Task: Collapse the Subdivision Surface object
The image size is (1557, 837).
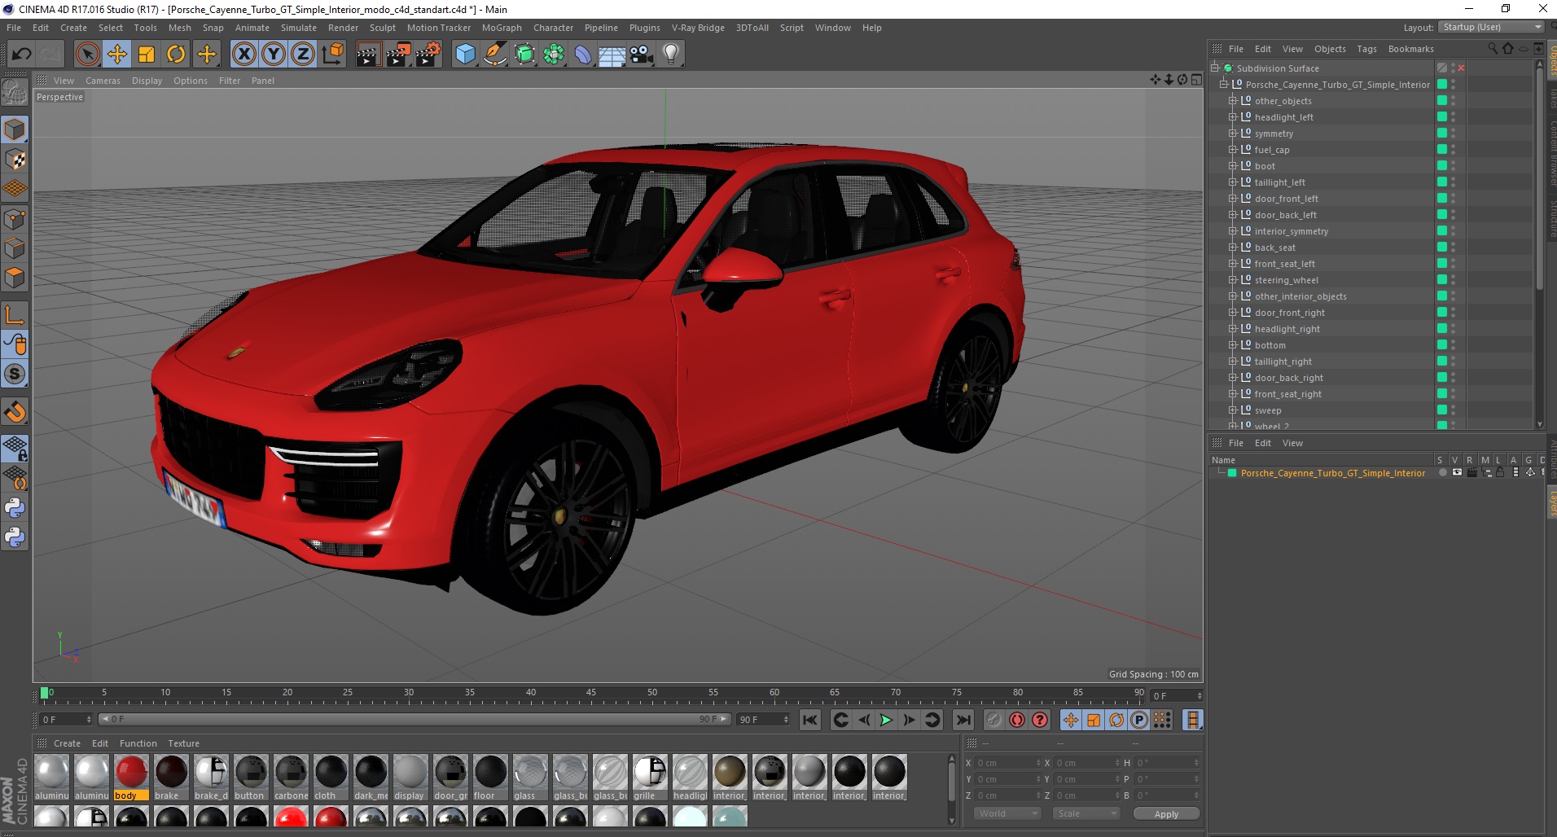Action: click(1214, 68)
